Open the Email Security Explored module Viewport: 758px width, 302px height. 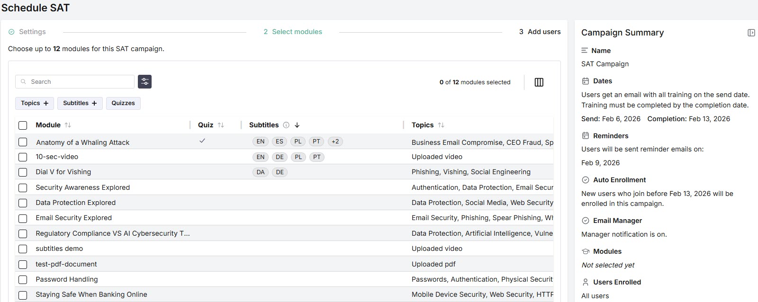coord(74,218)
